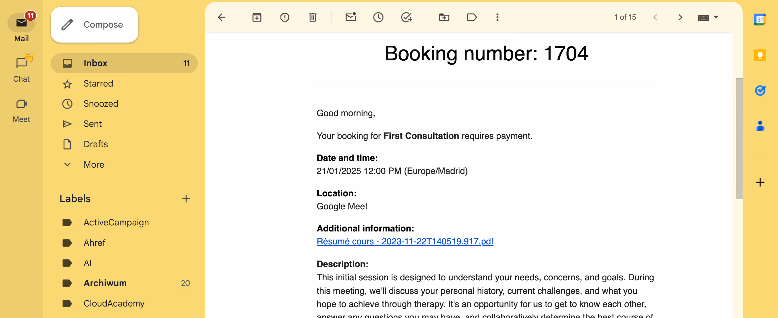Click the Archive icon in toolbar
778x318 pixels.
pyautogui.click(x=257, y=17)
